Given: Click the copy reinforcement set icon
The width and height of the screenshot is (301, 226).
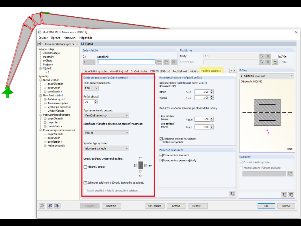Looking at the screenshot, I should 166,62.
